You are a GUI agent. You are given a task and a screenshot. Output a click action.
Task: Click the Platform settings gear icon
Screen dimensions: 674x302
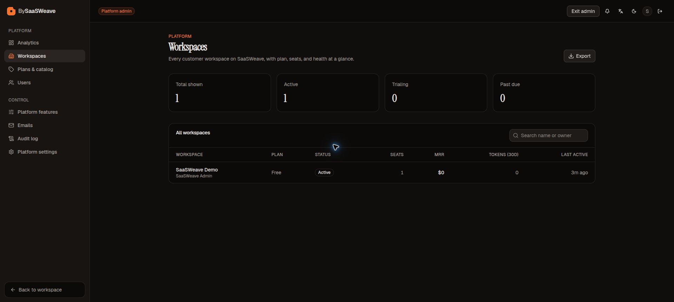[x=11, y=152]
